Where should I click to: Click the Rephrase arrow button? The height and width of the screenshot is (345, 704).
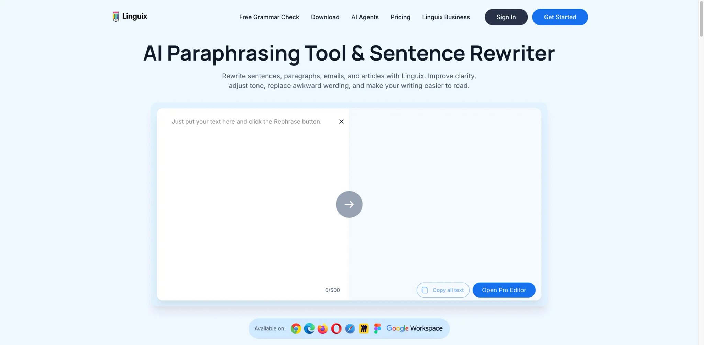(x=349, y=204)
